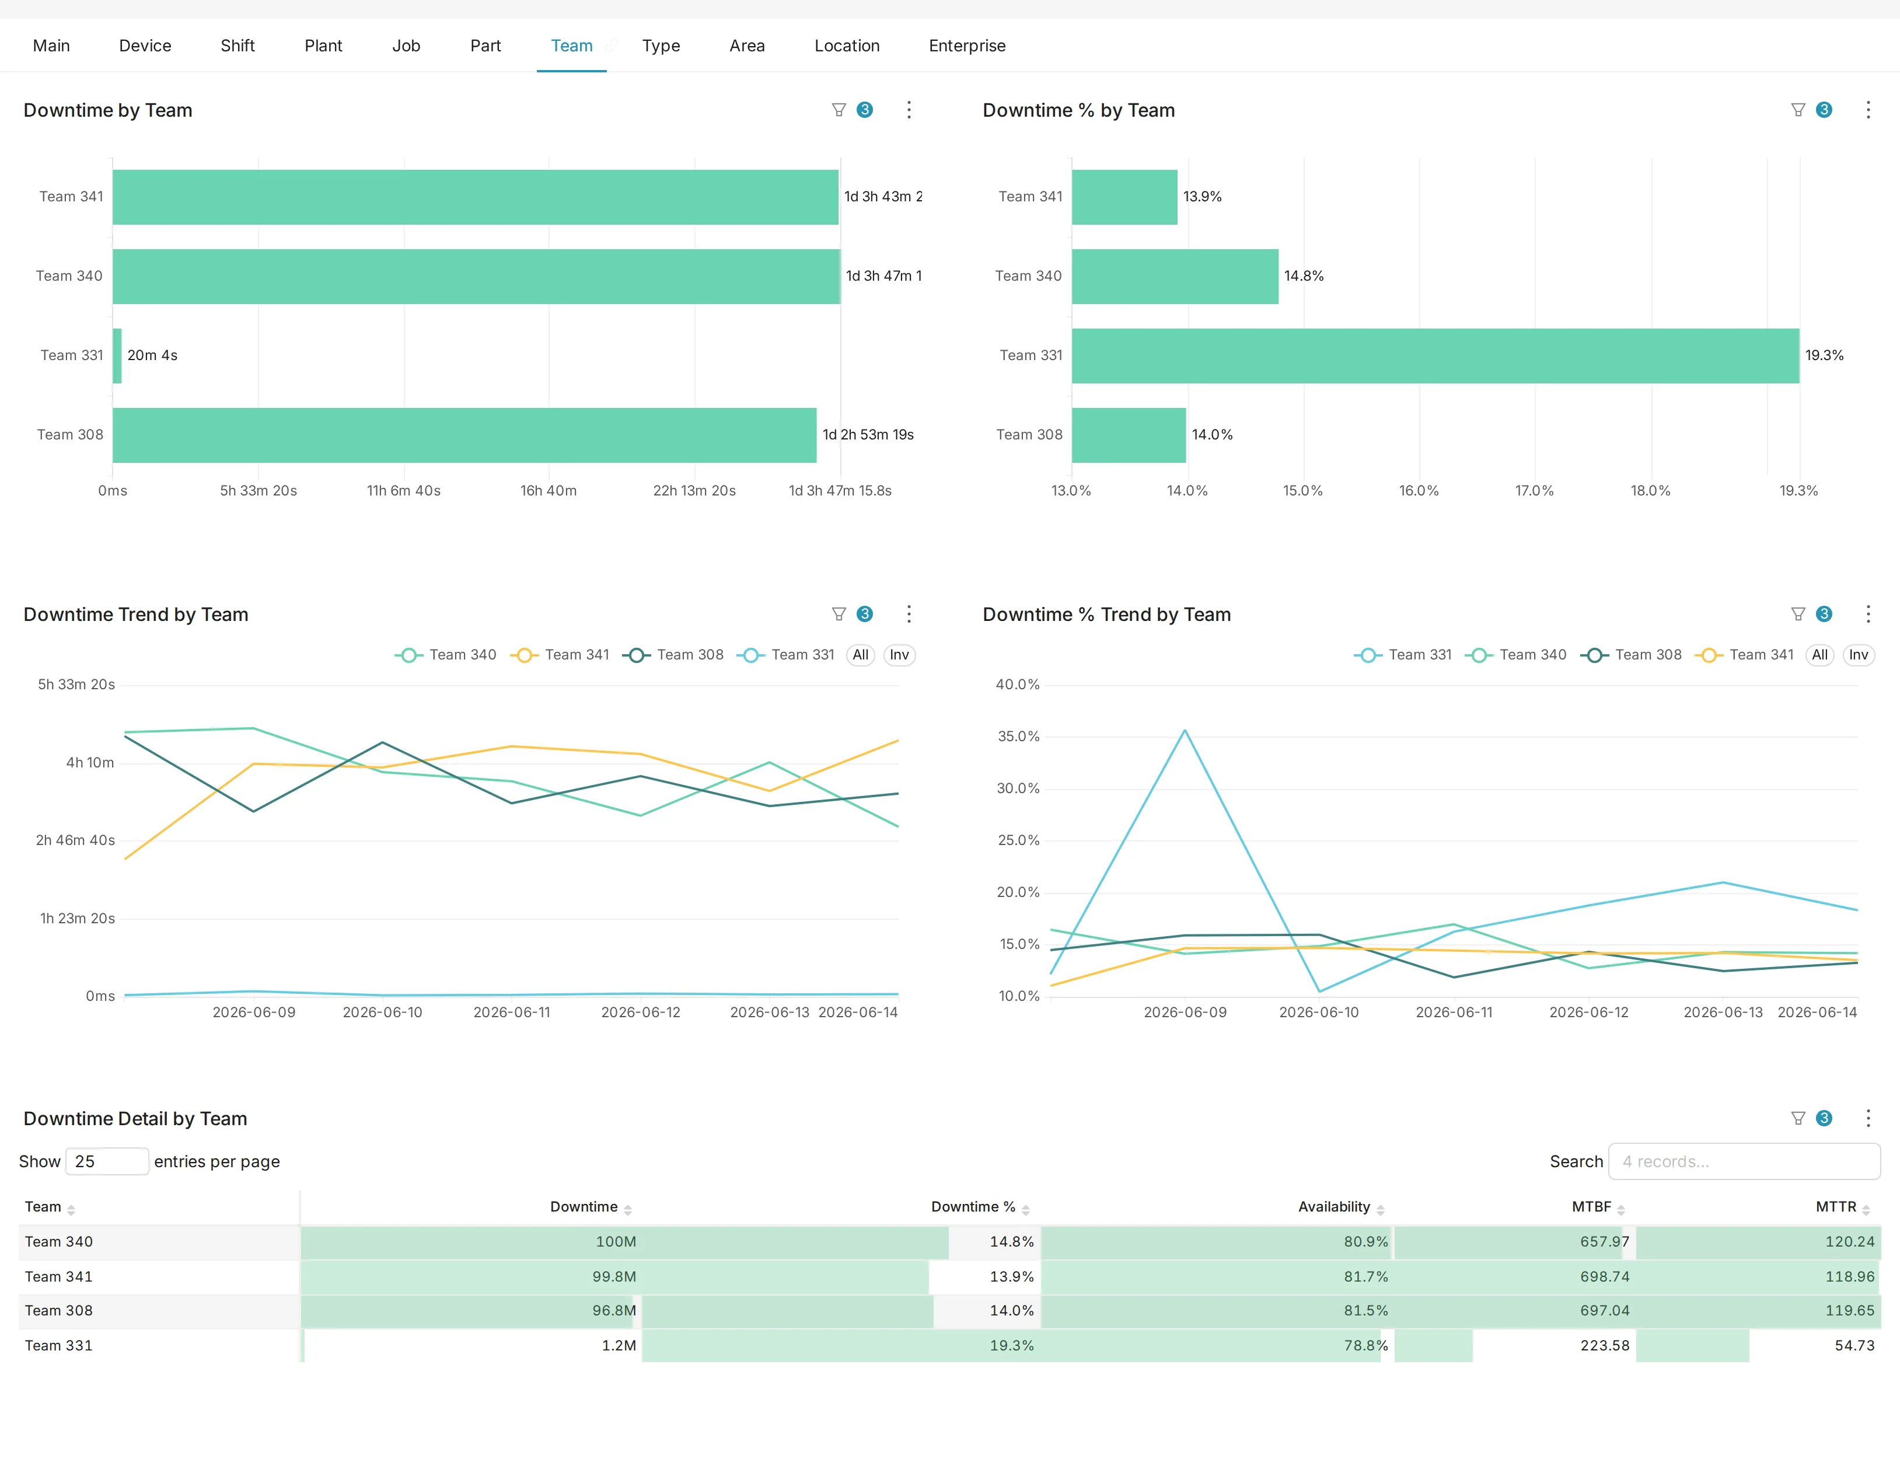The height and width of the screenshot is (1473, 1900).
Task: Toggle Team 340 series in Downtime Trend legend
Action: 445,655
